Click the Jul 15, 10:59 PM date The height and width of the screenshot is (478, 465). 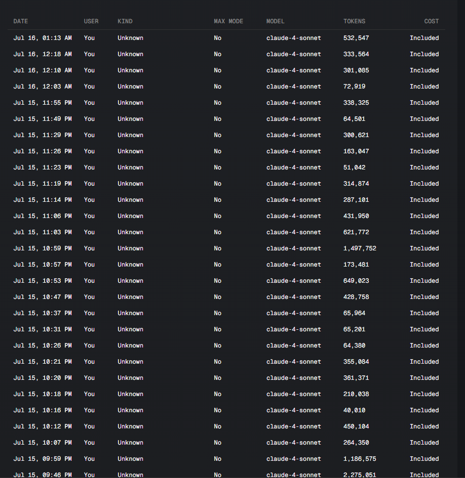tap(43, 248)
